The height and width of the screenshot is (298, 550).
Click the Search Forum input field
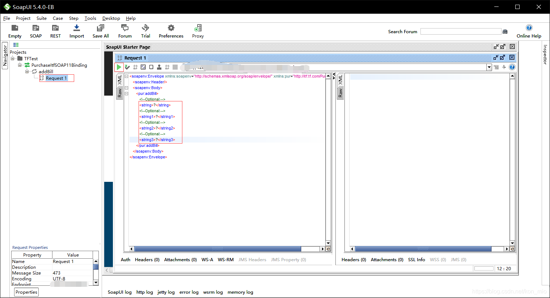(x=461, y=32)
